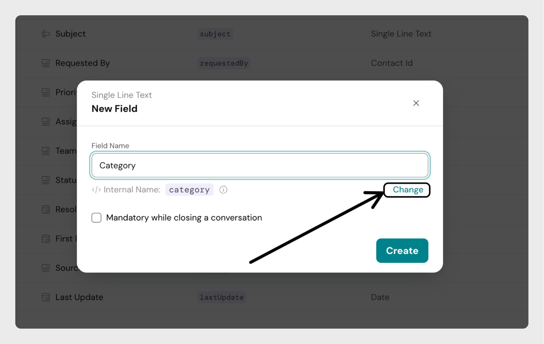Viewport: 544px width, 344px height.
Task: Click the Team row icon
Action: pyautogui.click(x=46, y=151)
